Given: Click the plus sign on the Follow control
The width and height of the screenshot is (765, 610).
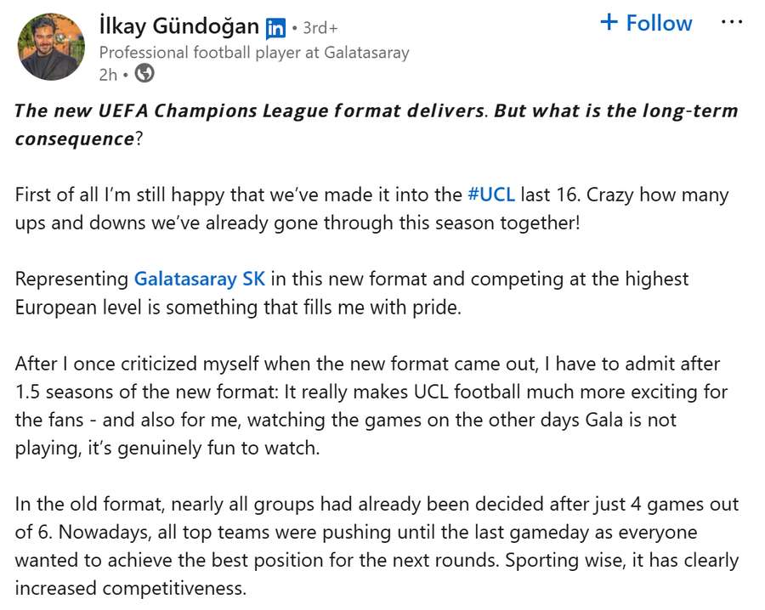Looking at the screenshot, I should pos(607,23).
